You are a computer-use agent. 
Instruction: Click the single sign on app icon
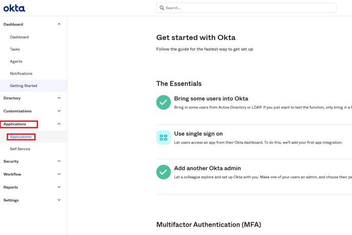click(x=164, y=137)
